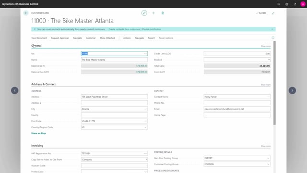Image resolution: width=307 pixels, height=173 pixels.
Task: Open the Report menu
Action: coord(152,38)
